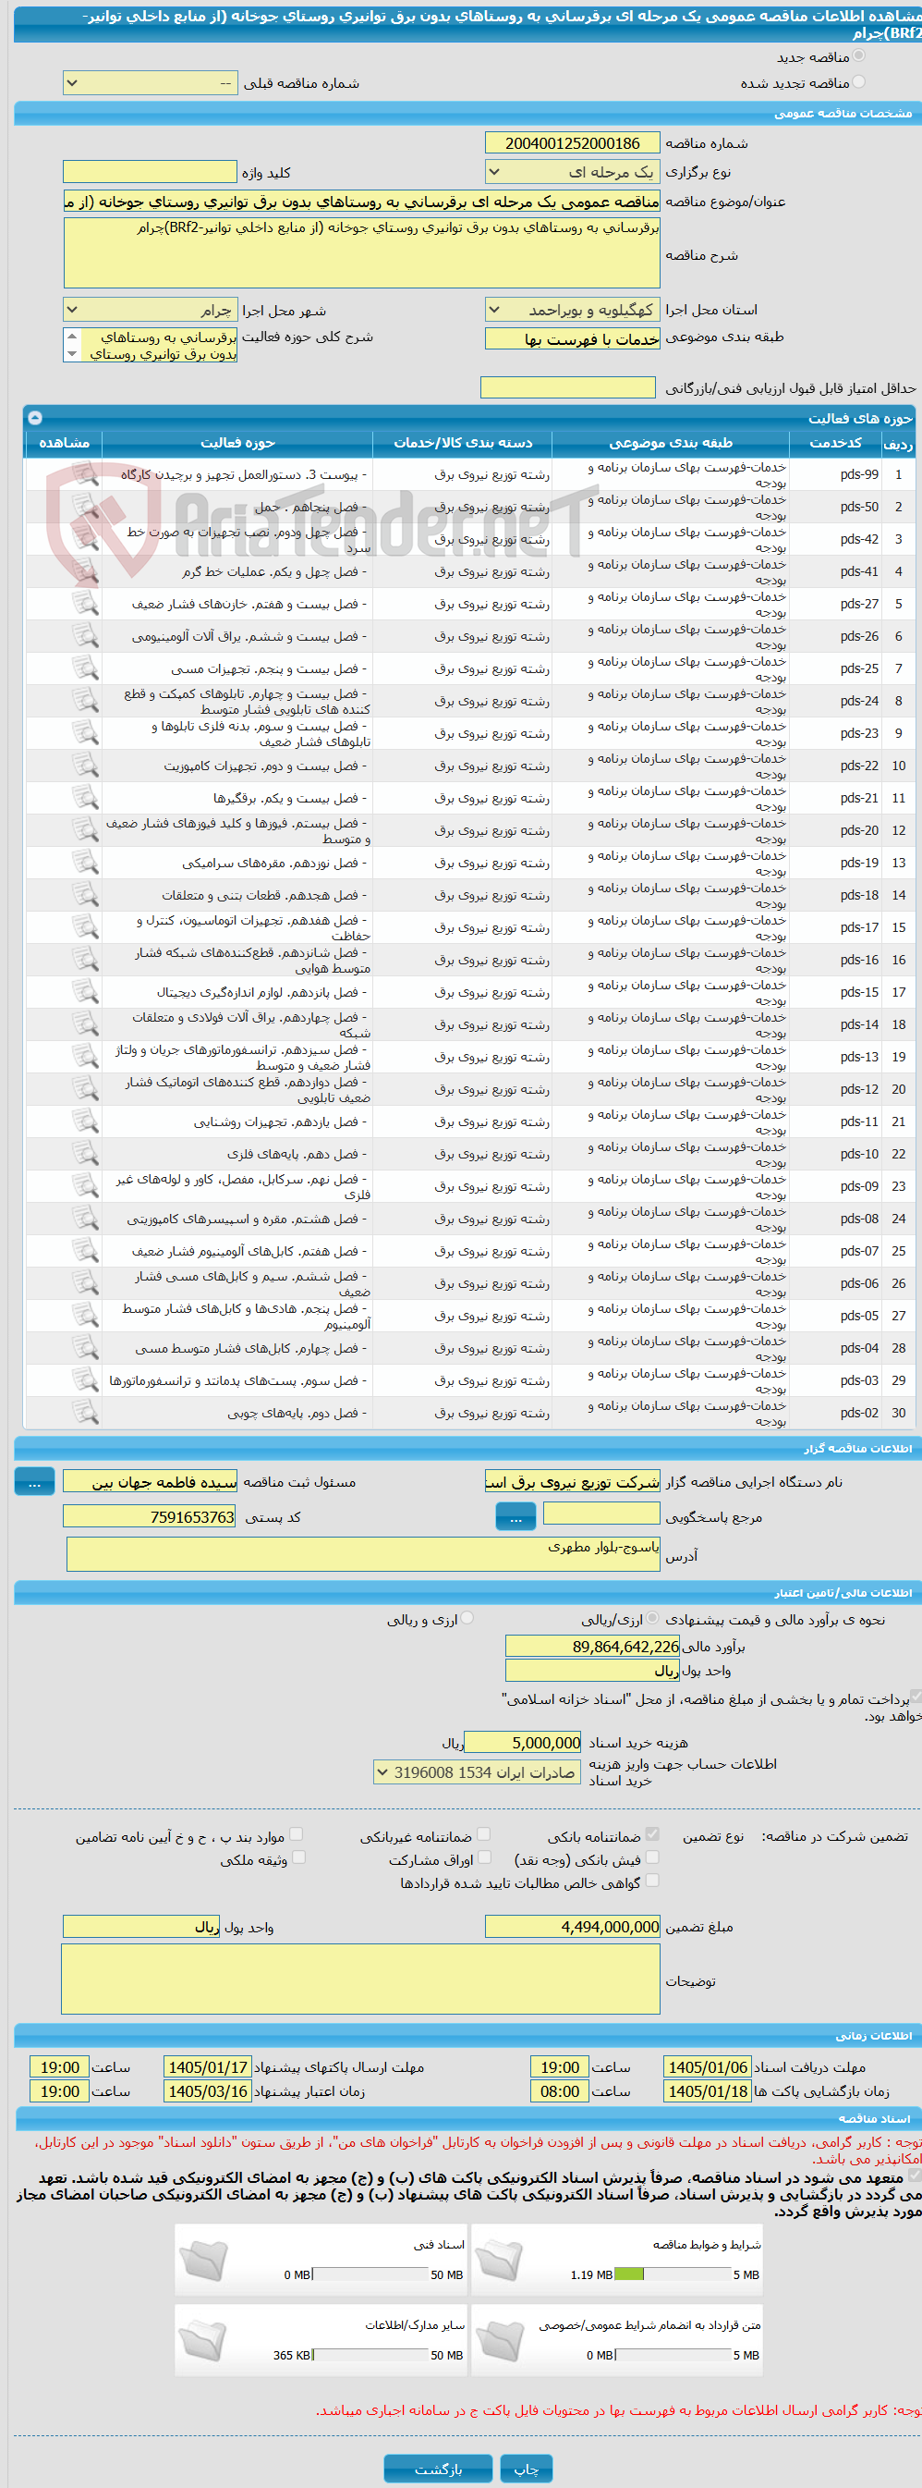Open view icon for row pds-10

click(85, 1154)
